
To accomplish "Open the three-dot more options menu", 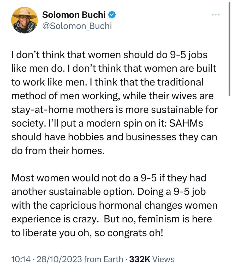I will tap(216, 15).
